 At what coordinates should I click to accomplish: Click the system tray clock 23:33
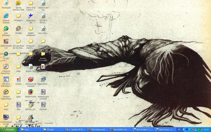tap(206, 130)
